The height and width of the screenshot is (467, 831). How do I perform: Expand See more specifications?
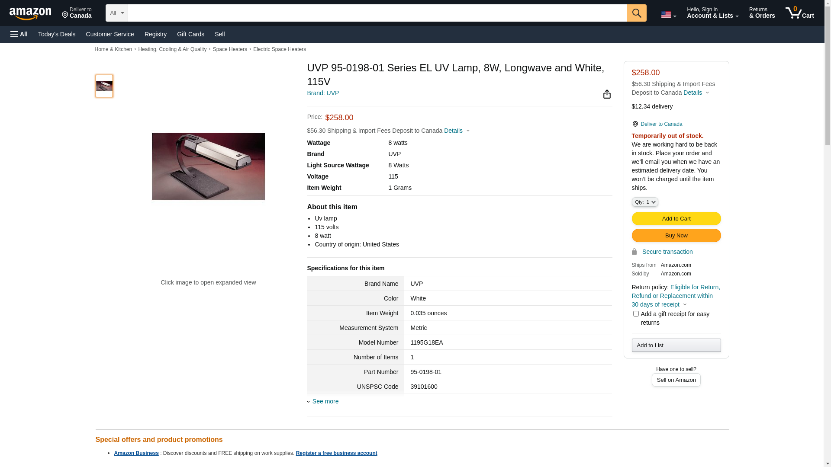(325, 401)
